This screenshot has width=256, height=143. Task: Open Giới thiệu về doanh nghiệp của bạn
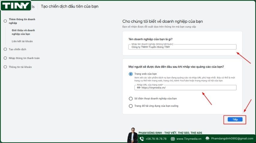point(23,32)
